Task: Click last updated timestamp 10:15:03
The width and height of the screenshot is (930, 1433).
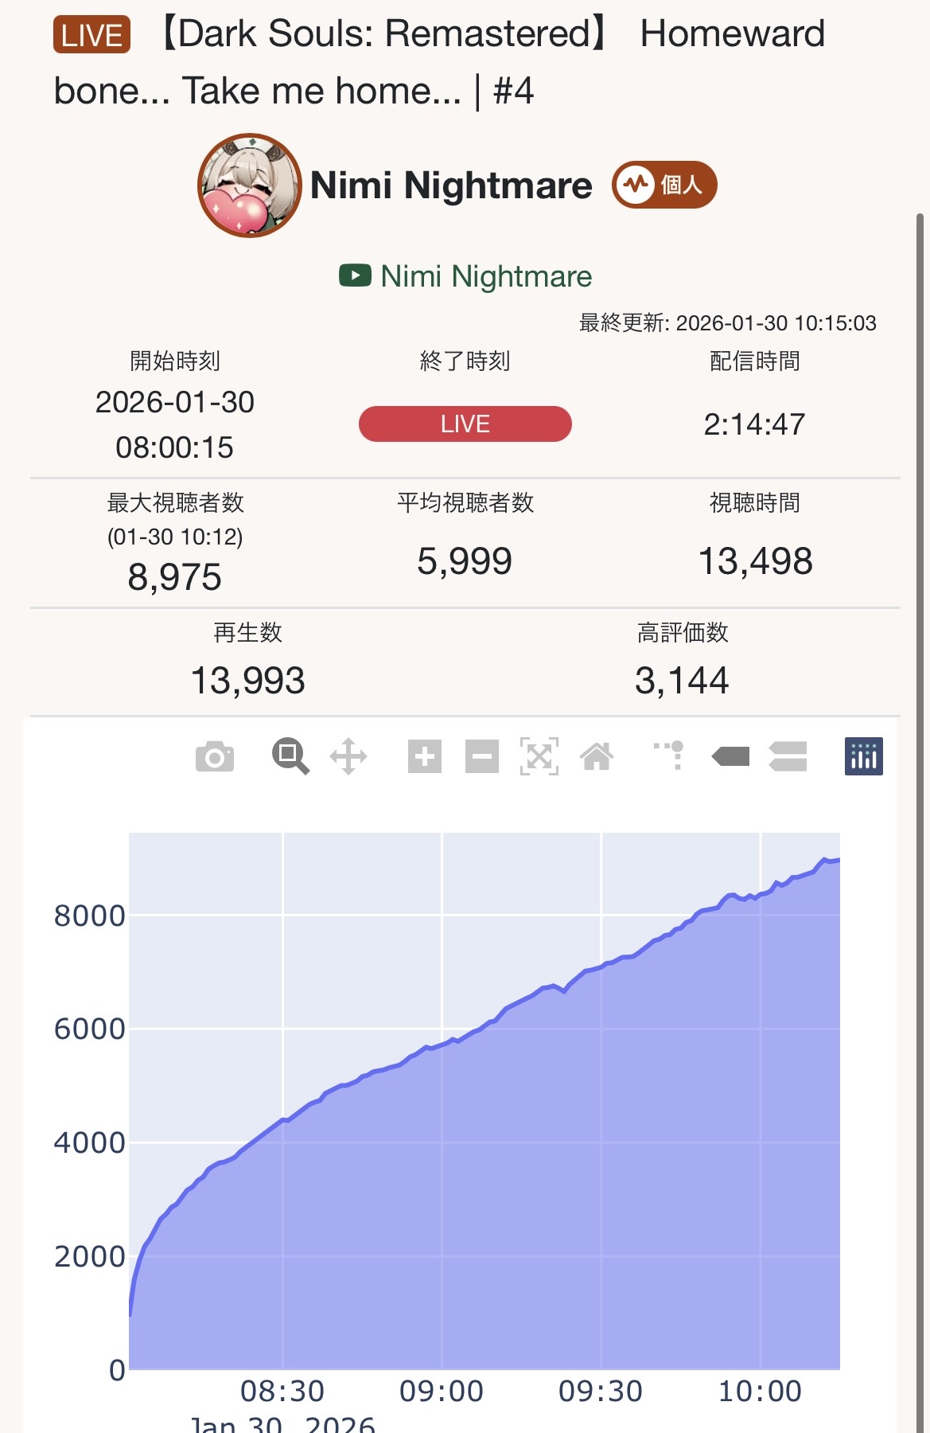Action: (x=728, y=323)
